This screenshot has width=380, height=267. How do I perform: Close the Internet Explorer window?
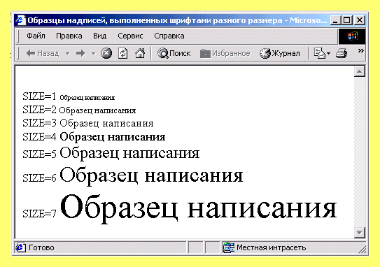tap(360, 20)
